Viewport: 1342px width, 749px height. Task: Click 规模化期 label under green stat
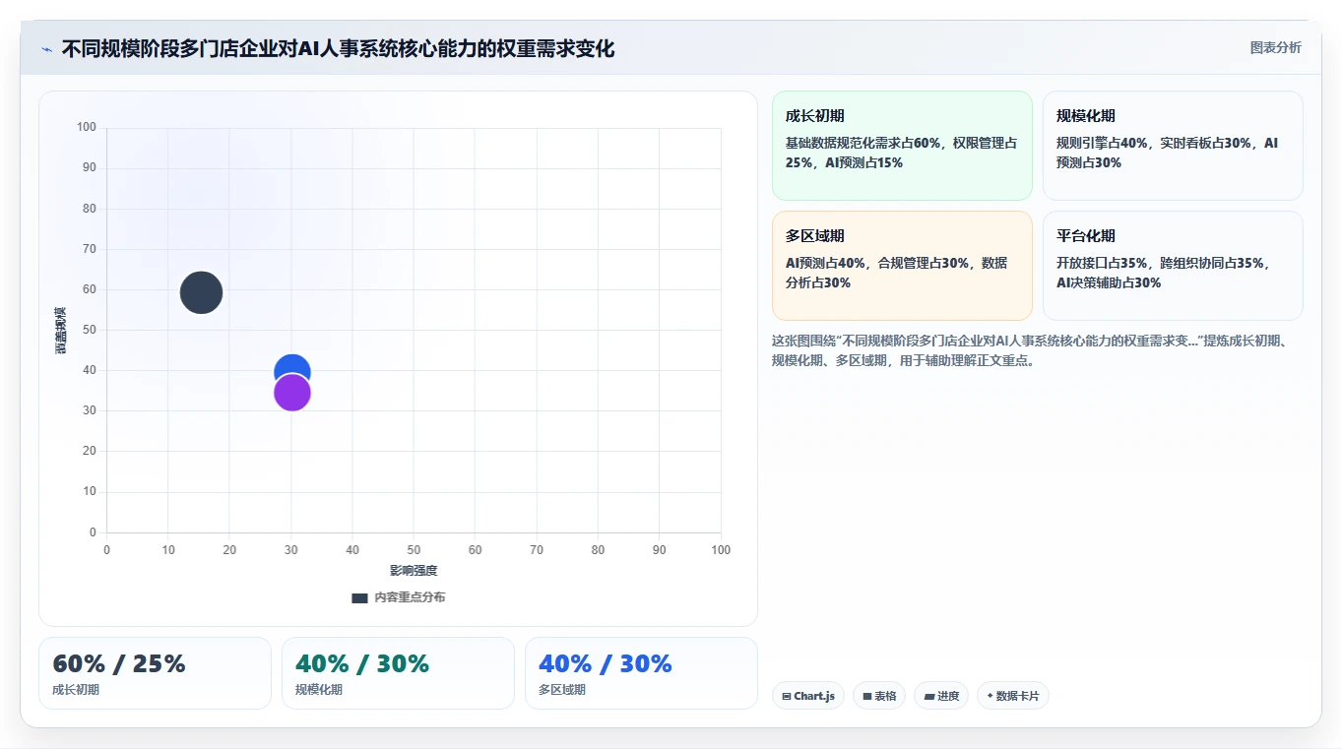tap(319, 690)
